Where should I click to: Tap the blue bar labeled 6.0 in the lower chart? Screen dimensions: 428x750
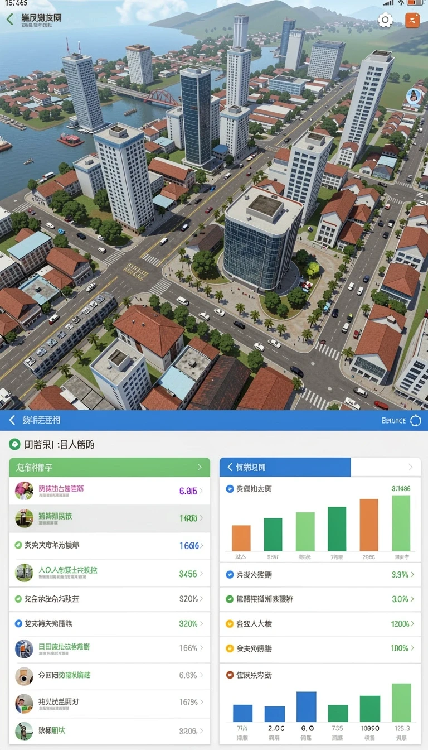click(x=306, y=706)
